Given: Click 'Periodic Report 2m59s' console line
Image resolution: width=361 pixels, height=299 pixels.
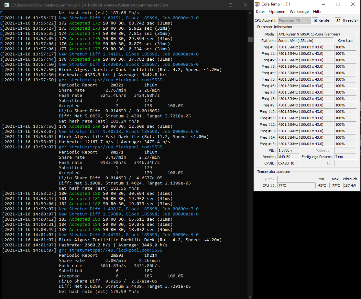Looking at the screenshot, I should point(108,255).
